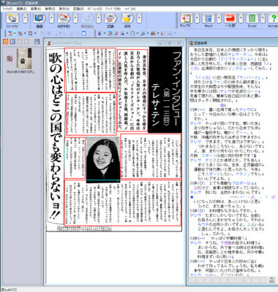Screen dimensions: 278x292
Task: Open the dropdown beside the 保存 icon
Action: click(139, 18)
